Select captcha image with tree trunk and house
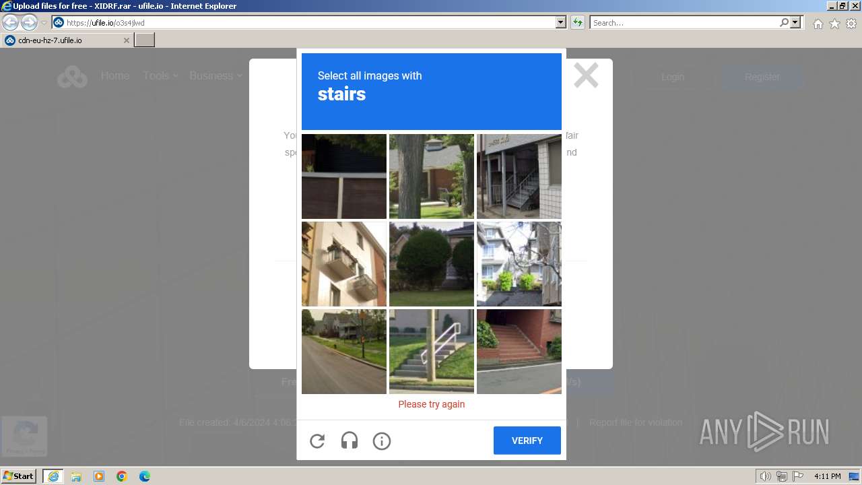 point(432,176)
